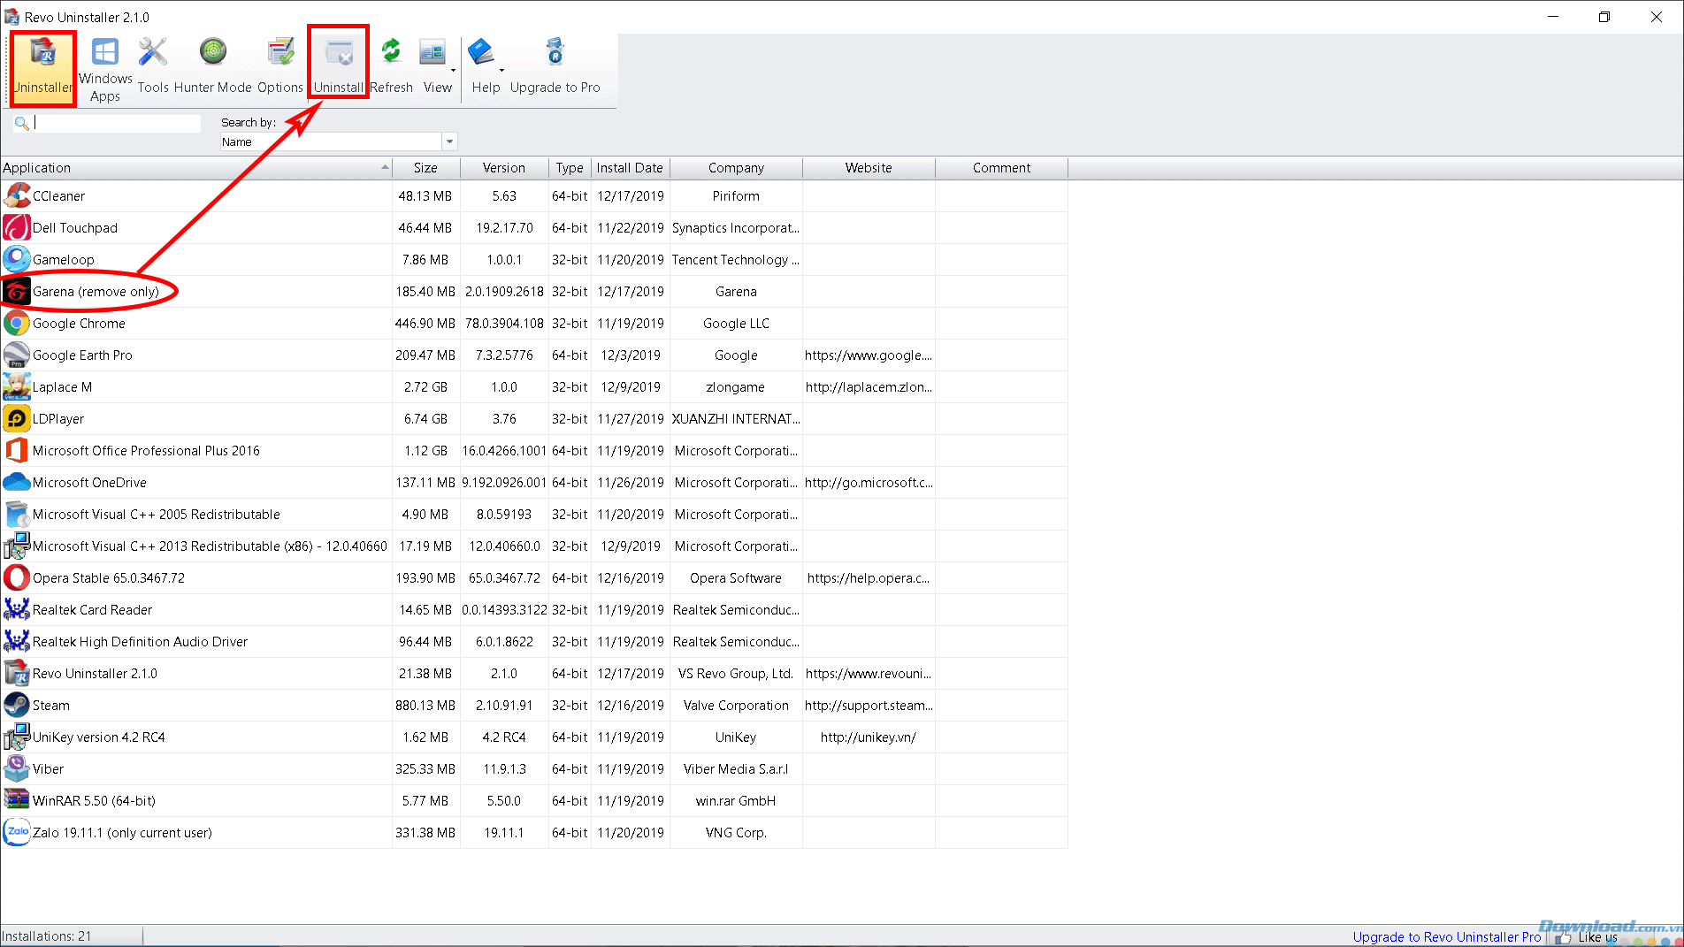This screenshot has width=1684, height=947.
Task: Sort list by Size column header
Action: 425,168
